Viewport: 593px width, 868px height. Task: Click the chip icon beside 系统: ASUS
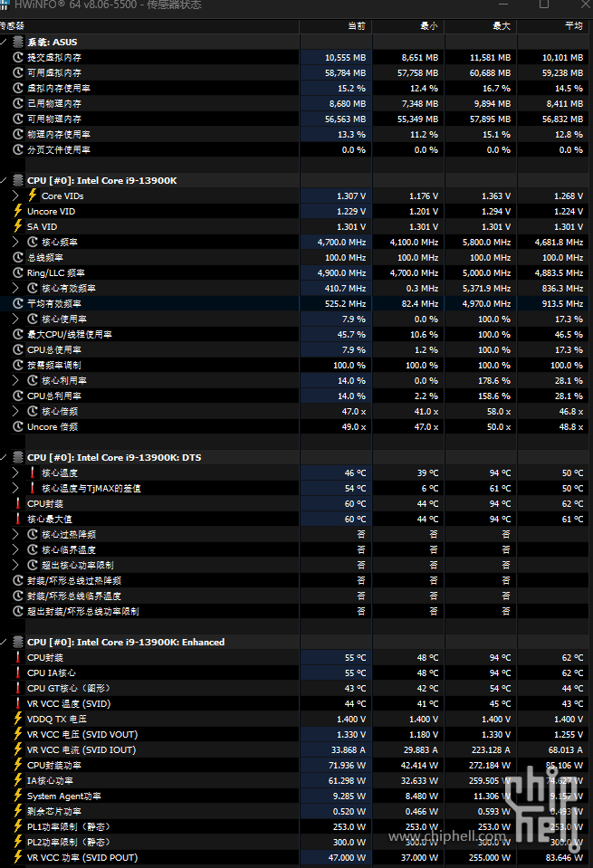[x=18, y=42]
